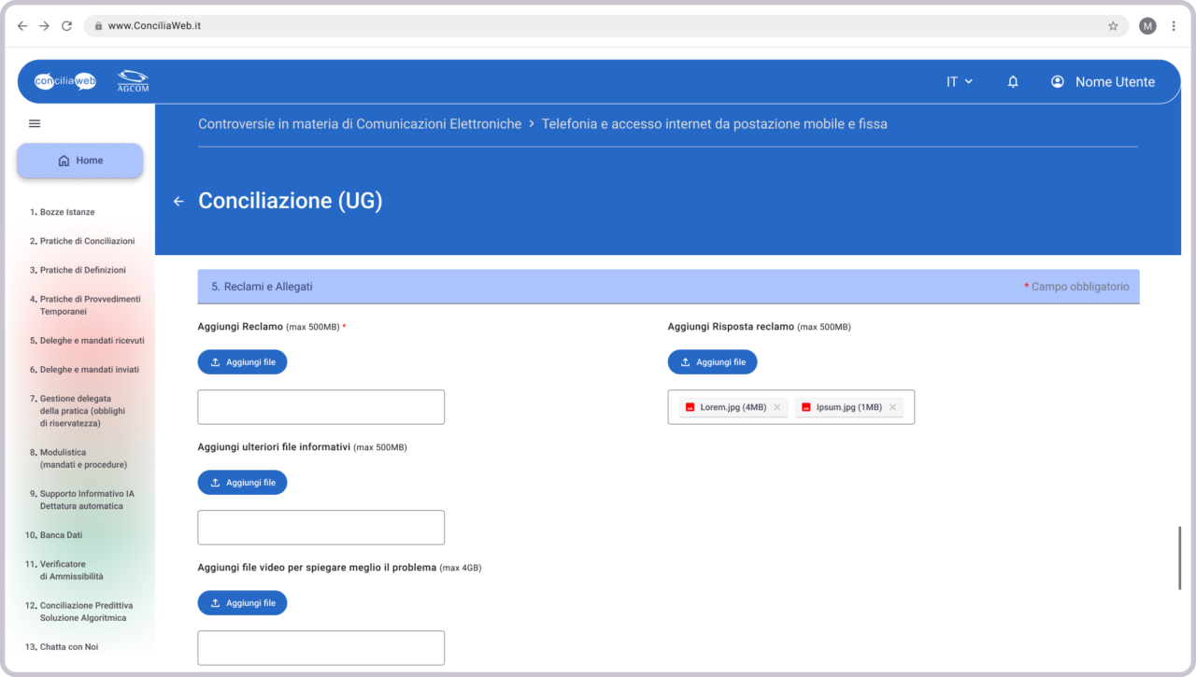Collapse sidebar with hamburger menu icon
Screen dimensions: 1196x677
pos(35,123)
